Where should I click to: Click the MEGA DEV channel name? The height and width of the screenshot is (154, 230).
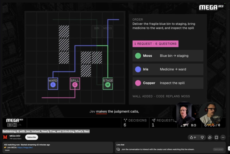(15, 136)
